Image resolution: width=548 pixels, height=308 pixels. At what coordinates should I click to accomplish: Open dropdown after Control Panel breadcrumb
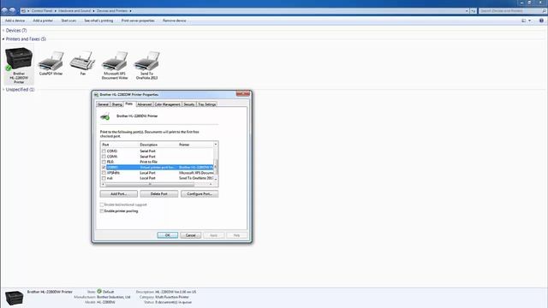tap(55, 11)
